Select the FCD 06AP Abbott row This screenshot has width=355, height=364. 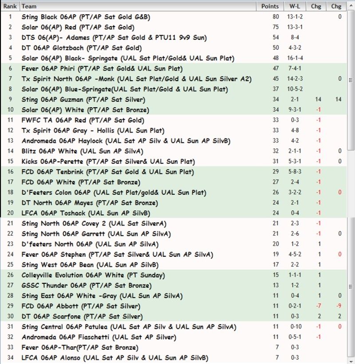coord(174,306)
